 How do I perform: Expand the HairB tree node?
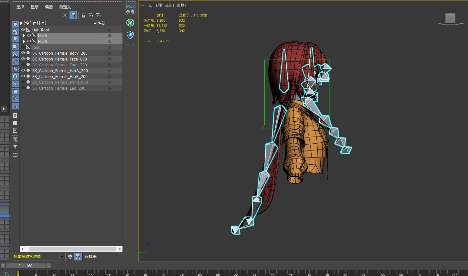tap(24, 41)
